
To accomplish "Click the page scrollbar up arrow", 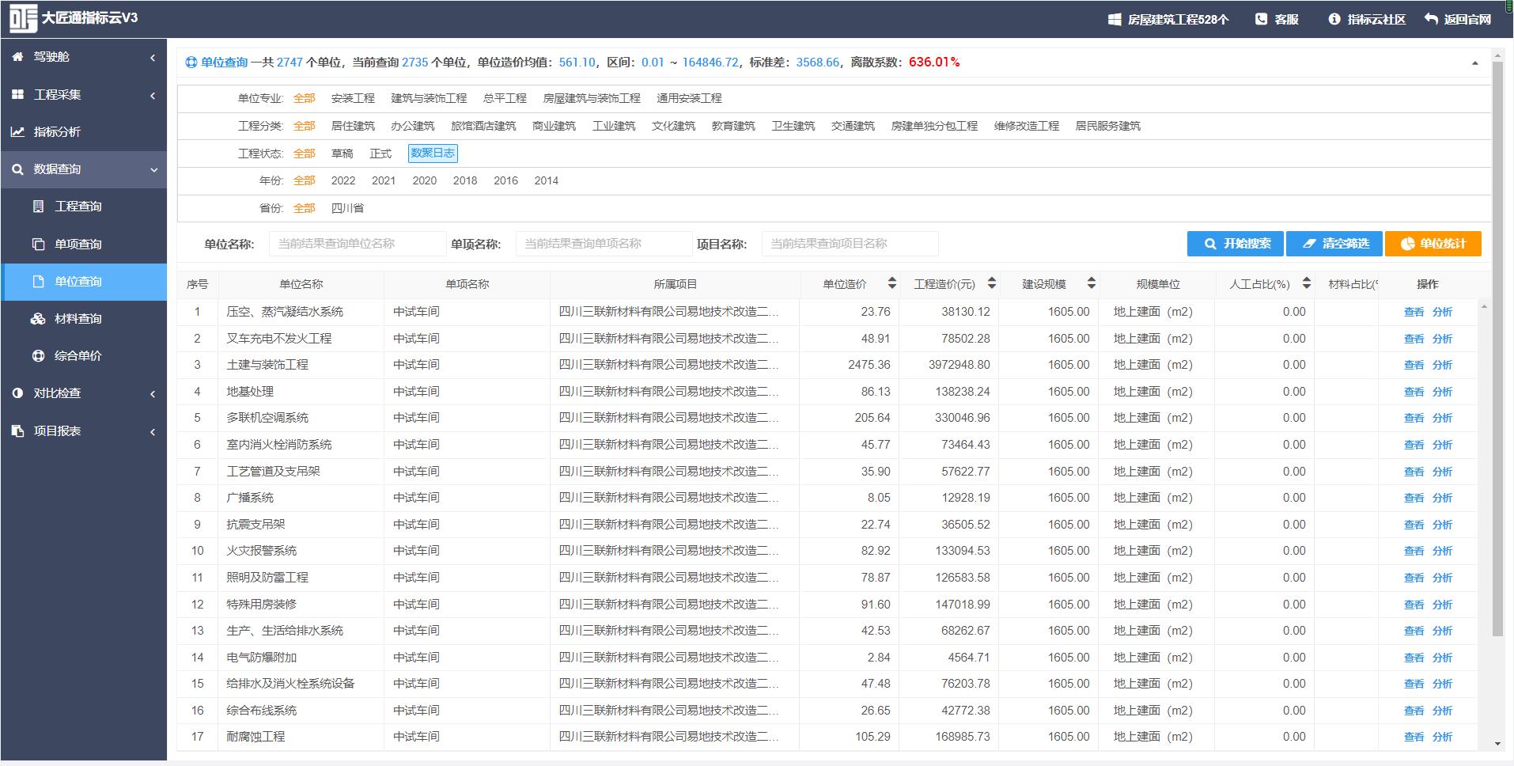I will [x=1497, y=55].
